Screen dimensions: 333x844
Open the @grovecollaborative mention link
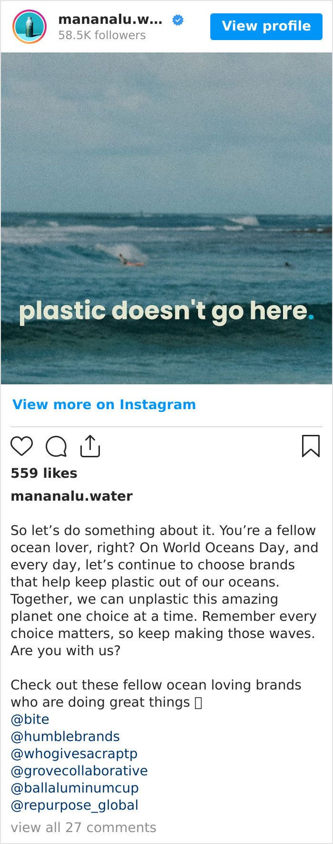[79, 771]
